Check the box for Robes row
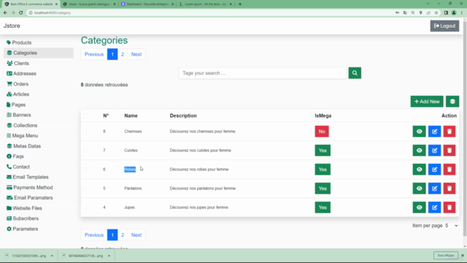Image resolution: width=467 pixels, height=263 pixels. tap(85, 169)
